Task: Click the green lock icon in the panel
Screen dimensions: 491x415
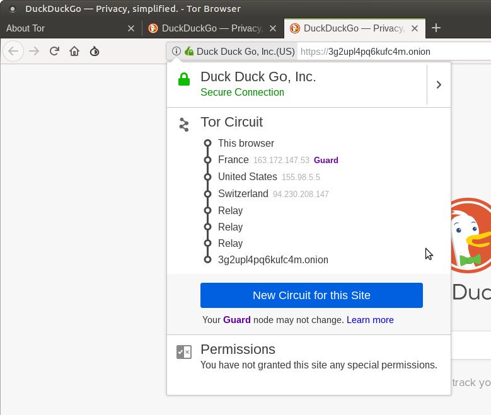Action: (184, 79)
